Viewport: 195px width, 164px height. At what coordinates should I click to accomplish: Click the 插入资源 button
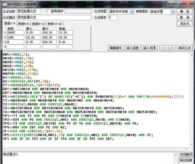[149, 48]
